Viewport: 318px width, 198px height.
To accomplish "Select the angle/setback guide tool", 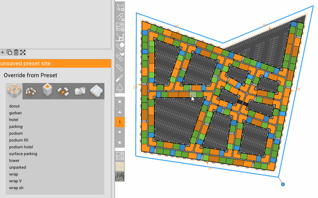I will tap(120, 37).
